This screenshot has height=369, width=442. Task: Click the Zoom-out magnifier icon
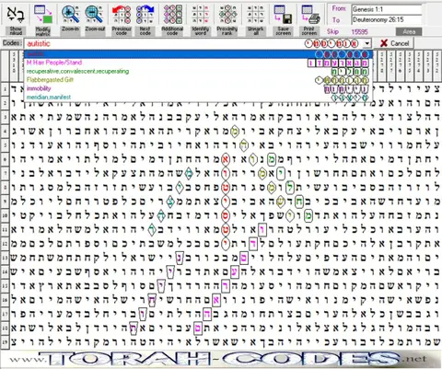pos(95,15)
